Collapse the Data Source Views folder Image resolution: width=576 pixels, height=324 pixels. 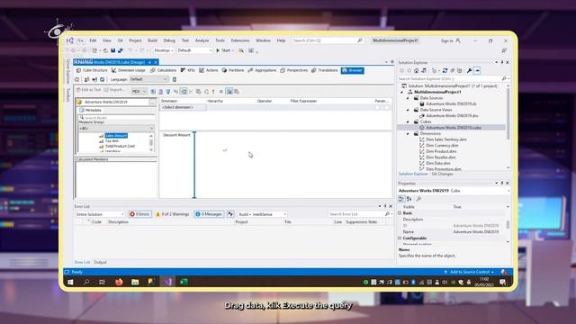[408, 110]
